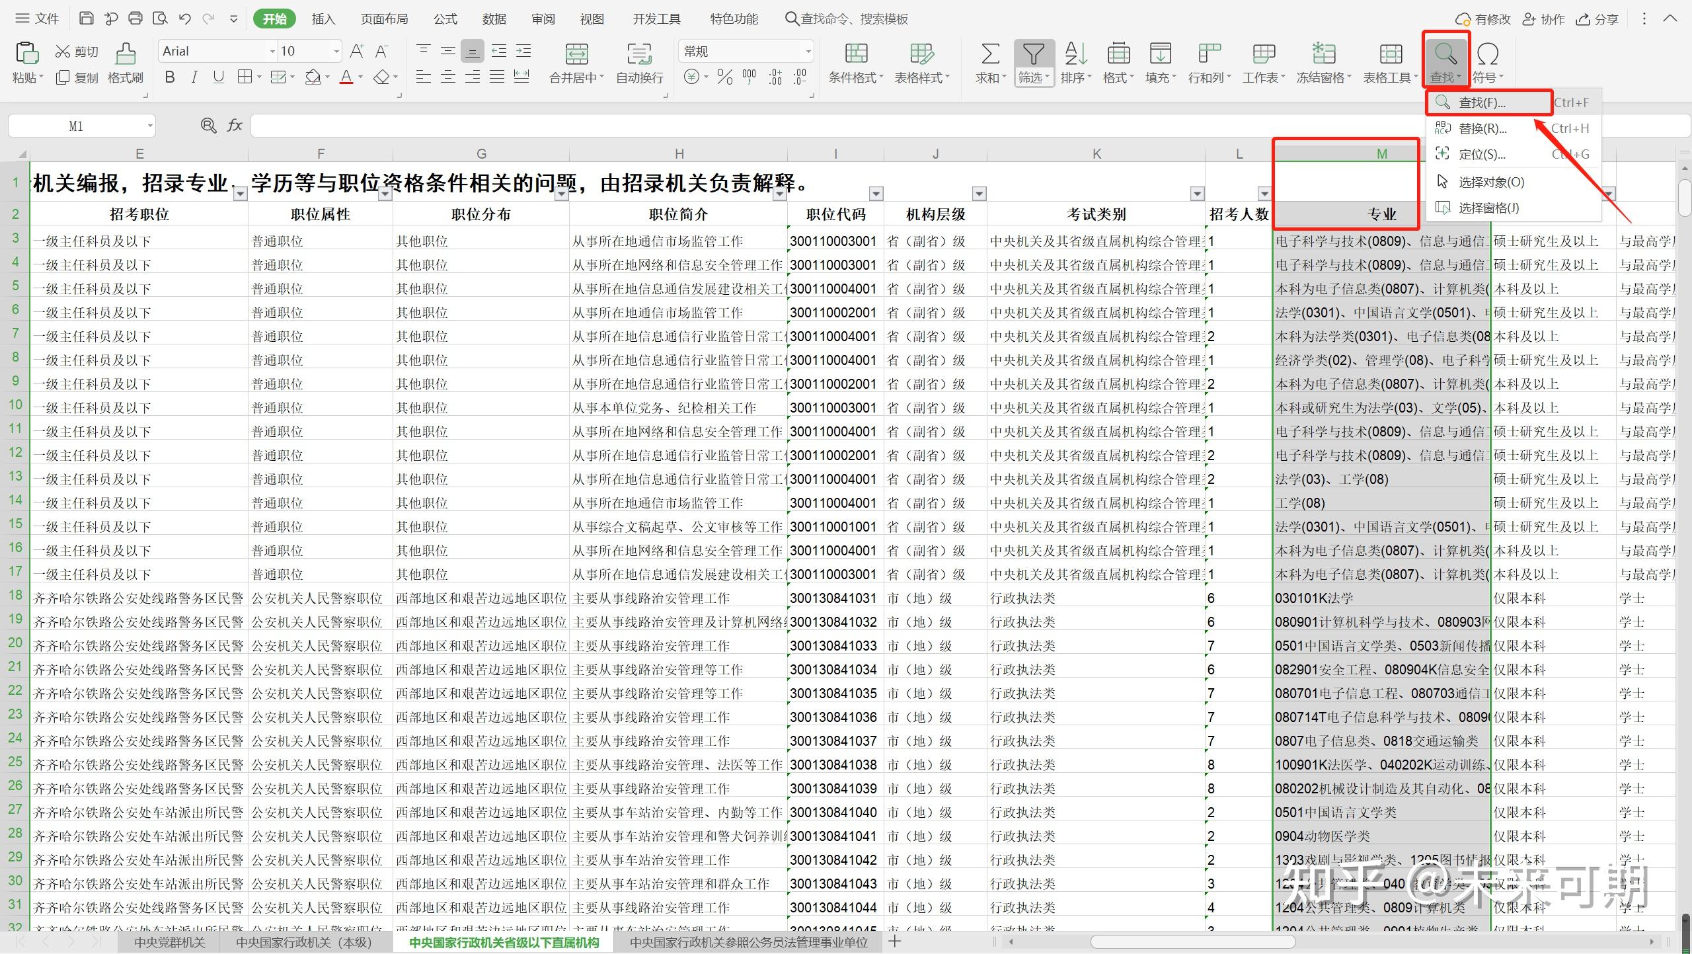The image size is (1692, 954).
Task: Click the decrease font size icon
Action: (x=381, y=51)
